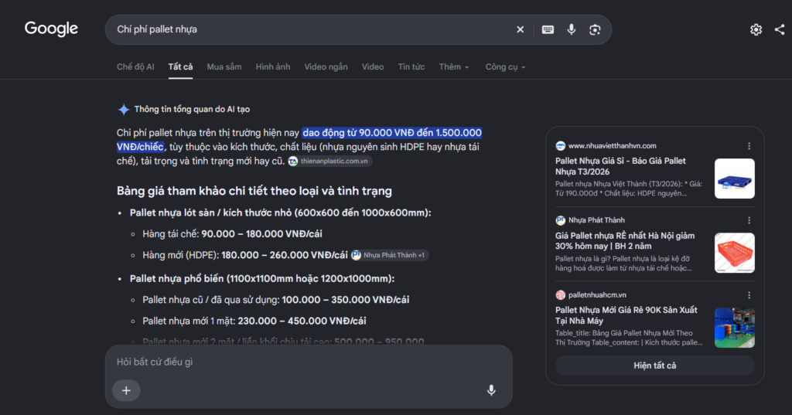Open the Tin tức tab
Viewport: 792px width, 415px height.
[411, 66]
